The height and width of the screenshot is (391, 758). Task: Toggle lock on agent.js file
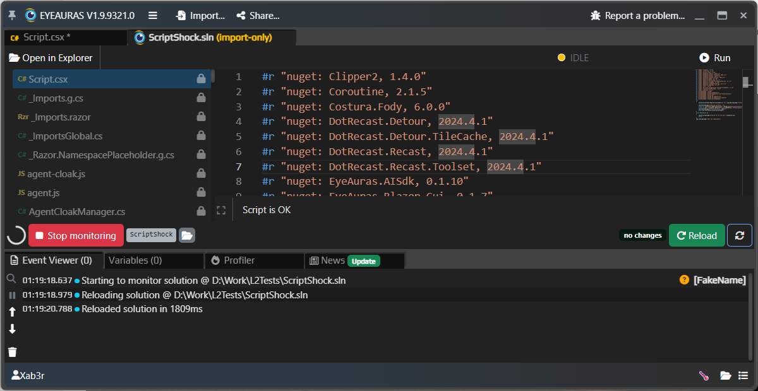(201, 193)
